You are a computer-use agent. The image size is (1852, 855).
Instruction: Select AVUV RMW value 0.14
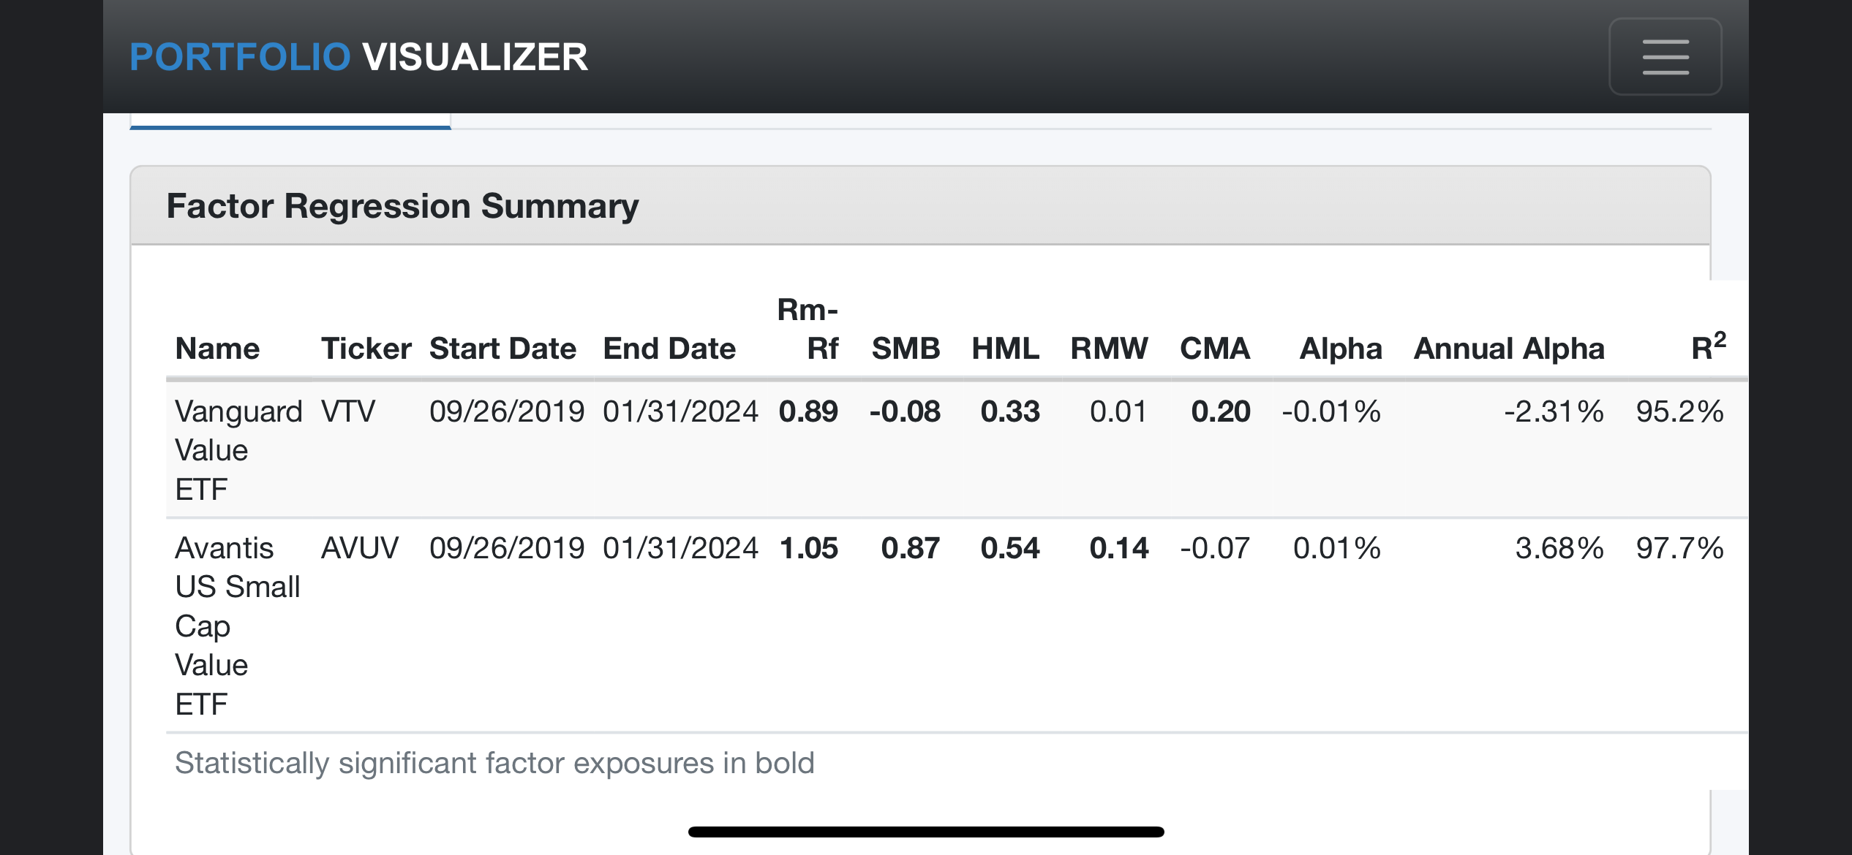(1119, 548)
